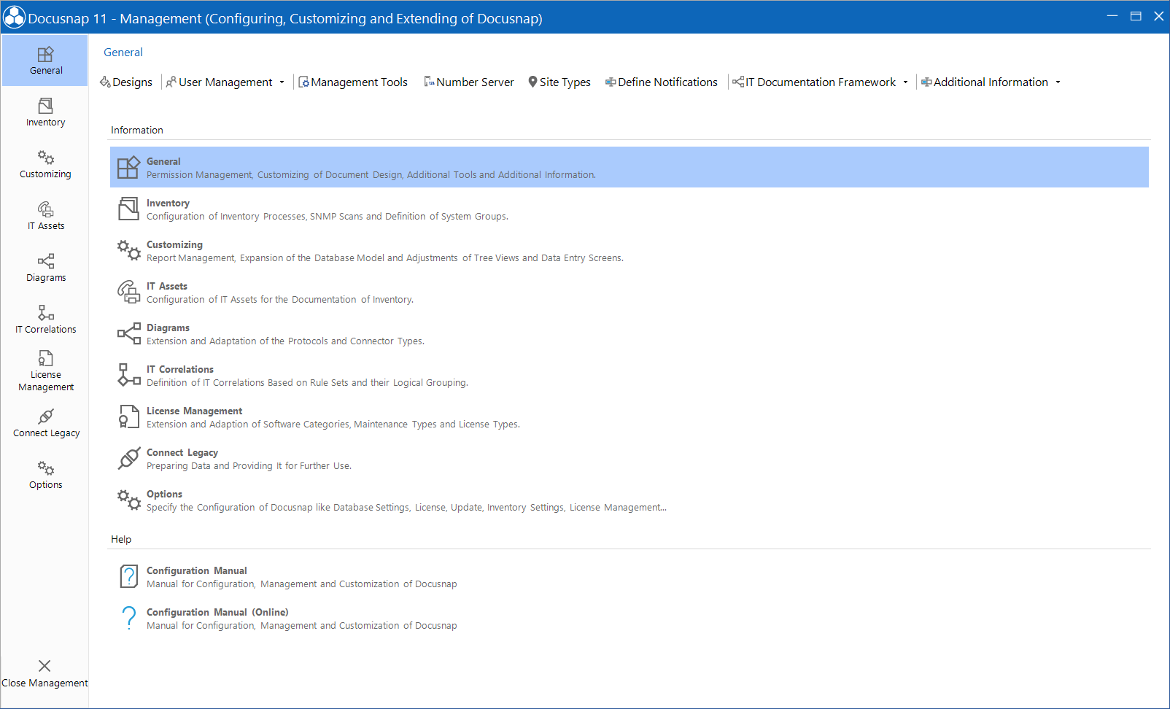Go to Diagrams in sidebar

tap(45, 268)
